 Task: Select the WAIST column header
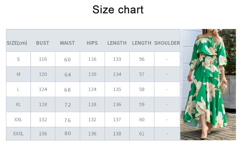click(x=67, y=43)
